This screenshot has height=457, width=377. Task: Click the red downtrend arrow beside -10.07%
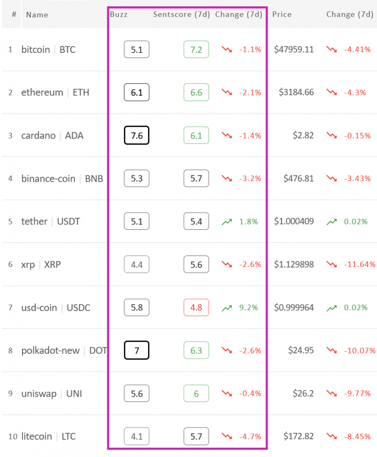(331, 351)
